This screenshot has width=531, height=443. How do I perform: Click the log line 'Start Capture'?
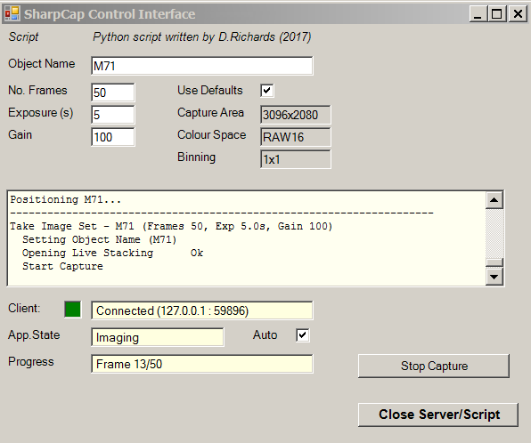point(62,266)
